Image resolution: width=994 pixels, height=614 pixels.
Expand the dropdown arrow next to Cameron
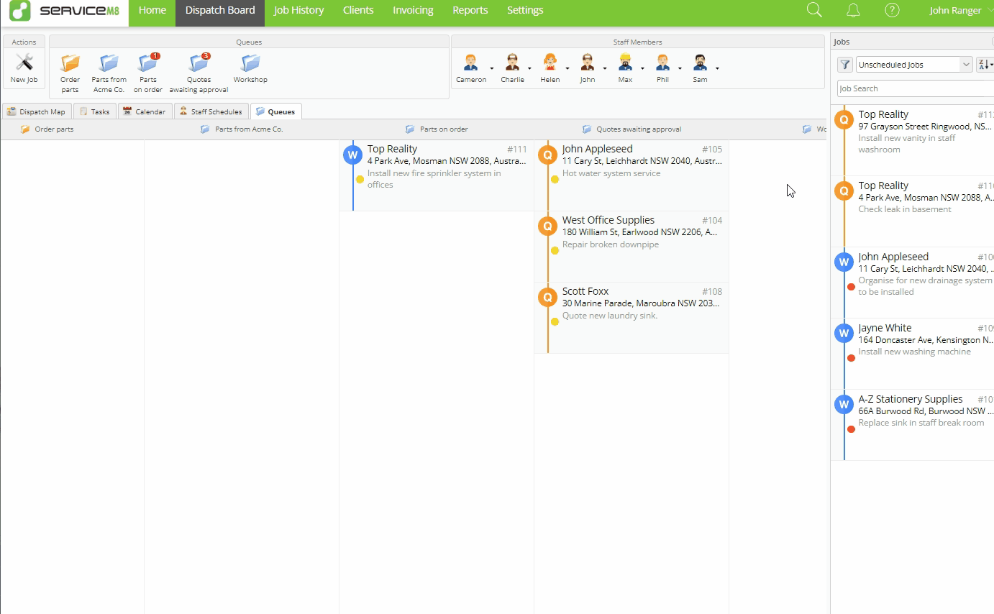pos(492,69)
